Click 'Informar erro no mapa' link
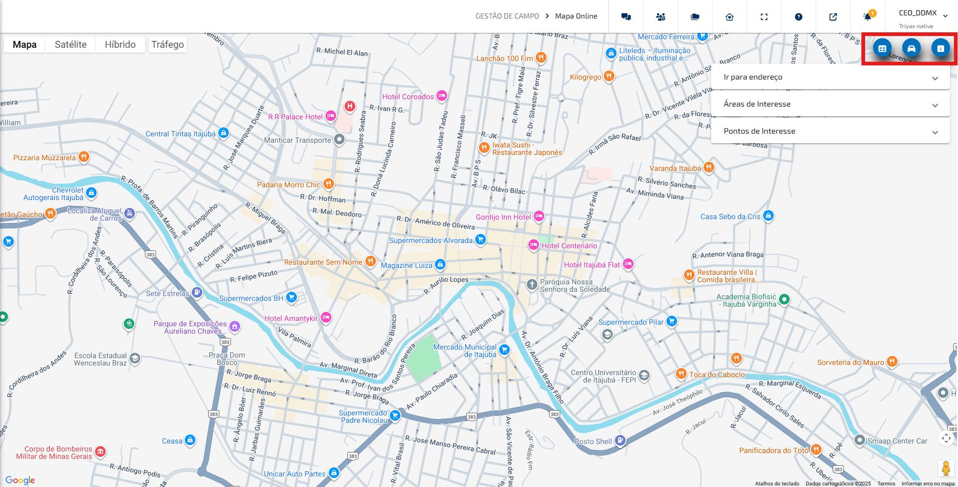This screenshot has height=487, width=958. click(928, 483)
